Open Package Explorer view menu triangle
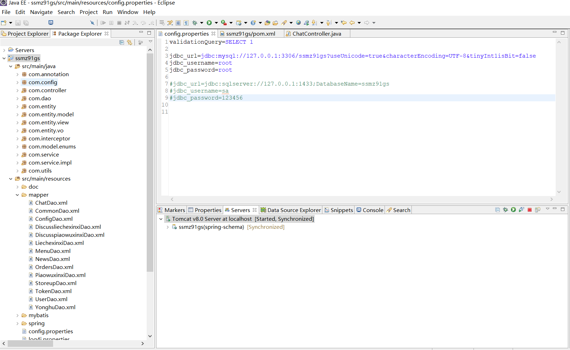 [x=151, y=42]
